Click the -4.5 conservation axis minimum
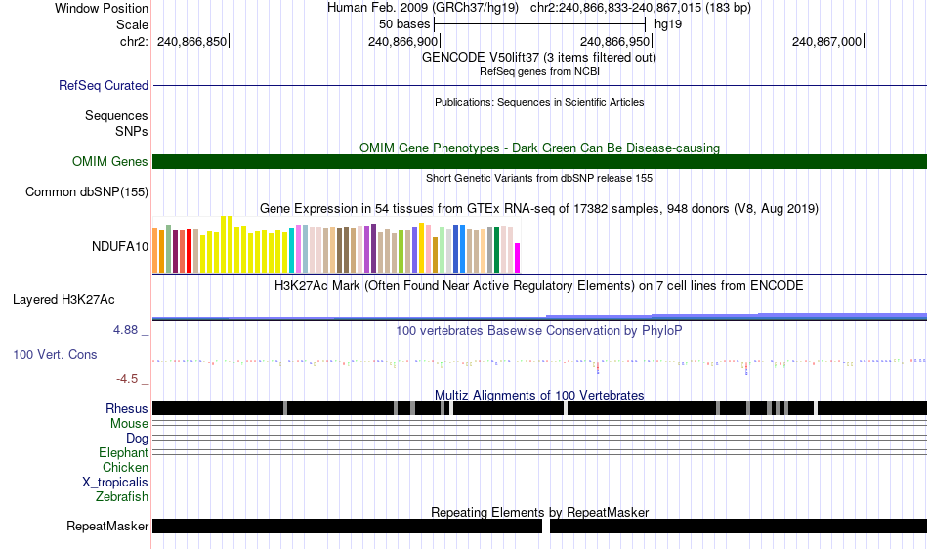 click(x=127, y=379)
